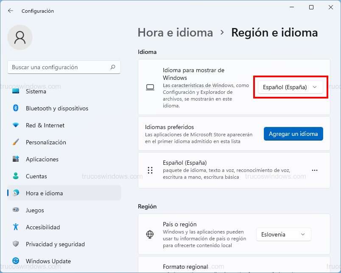341x273 pixels.
Task: Open the three-dot menu for Español (España)
Action: 314,170
